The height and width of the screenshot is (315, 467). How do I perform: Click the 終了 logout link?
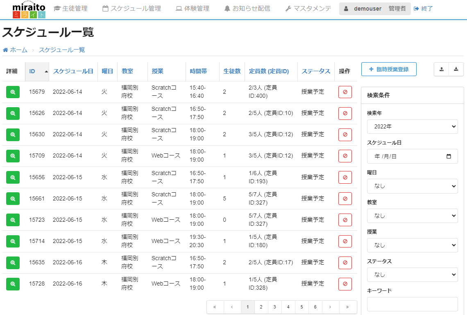click(423, 9)
